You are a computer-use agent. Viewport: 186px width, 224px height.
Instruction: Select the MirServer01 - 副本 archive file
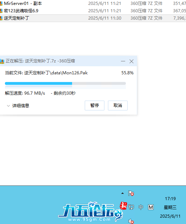23,4
